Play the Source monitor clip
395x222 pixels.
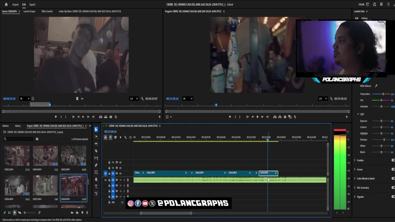pos(83,117)
